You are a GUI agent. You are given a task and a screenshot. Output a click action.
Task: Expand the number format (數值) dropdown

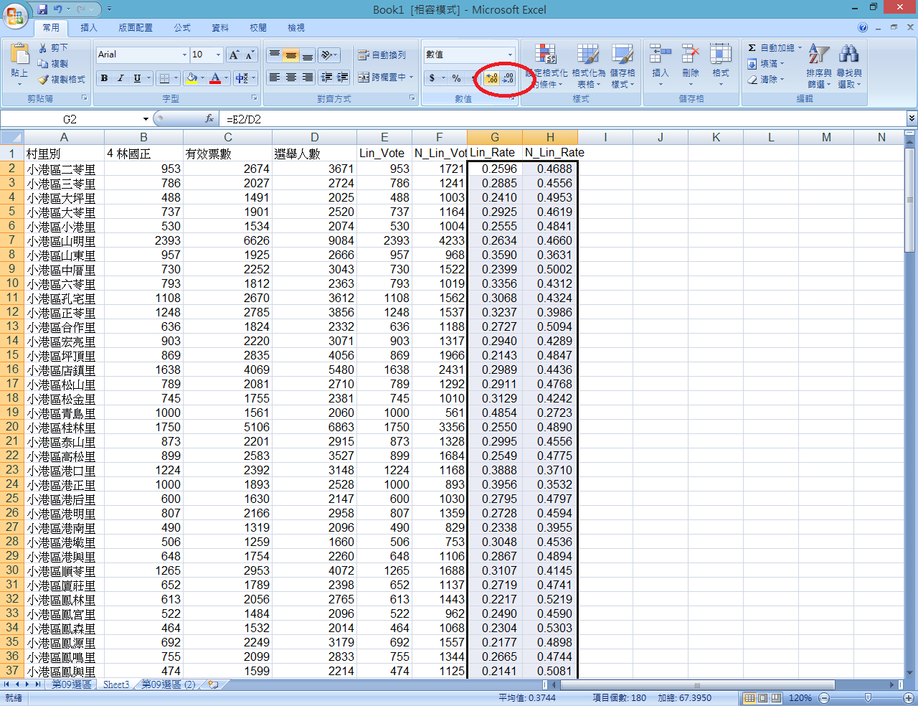(x=510, y=55)
